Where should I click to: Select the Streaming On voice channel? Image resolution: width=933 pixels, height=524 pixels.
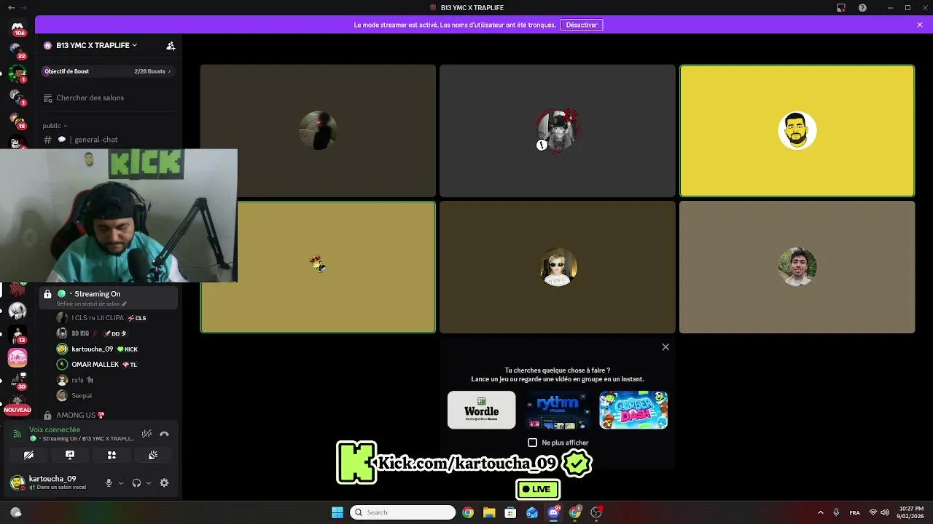tap(109, 298)
